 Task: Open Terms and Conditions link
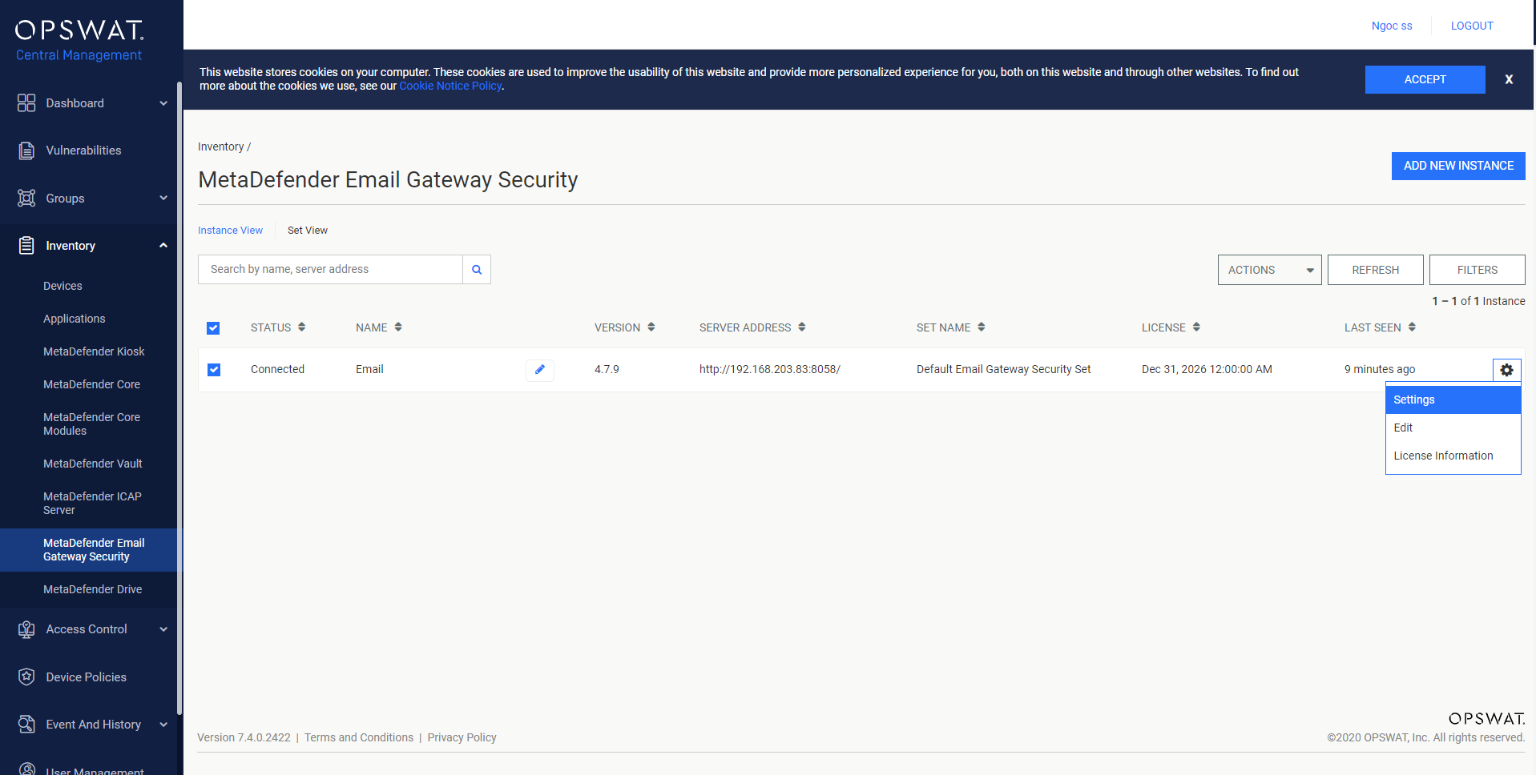359,737
